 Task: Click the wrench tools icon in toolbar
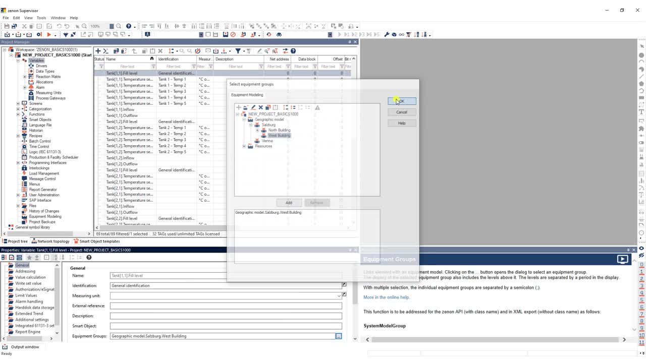387,34
